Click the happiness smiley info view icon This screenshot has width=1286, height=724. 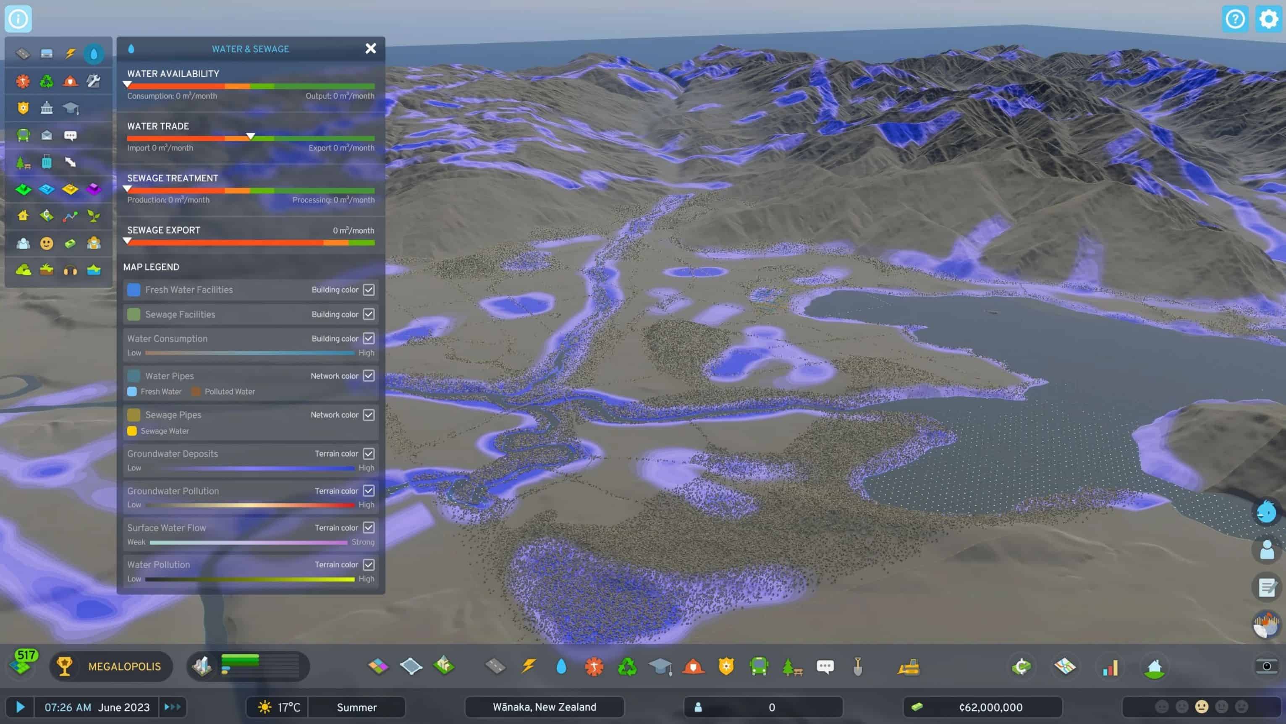point(47,243)
